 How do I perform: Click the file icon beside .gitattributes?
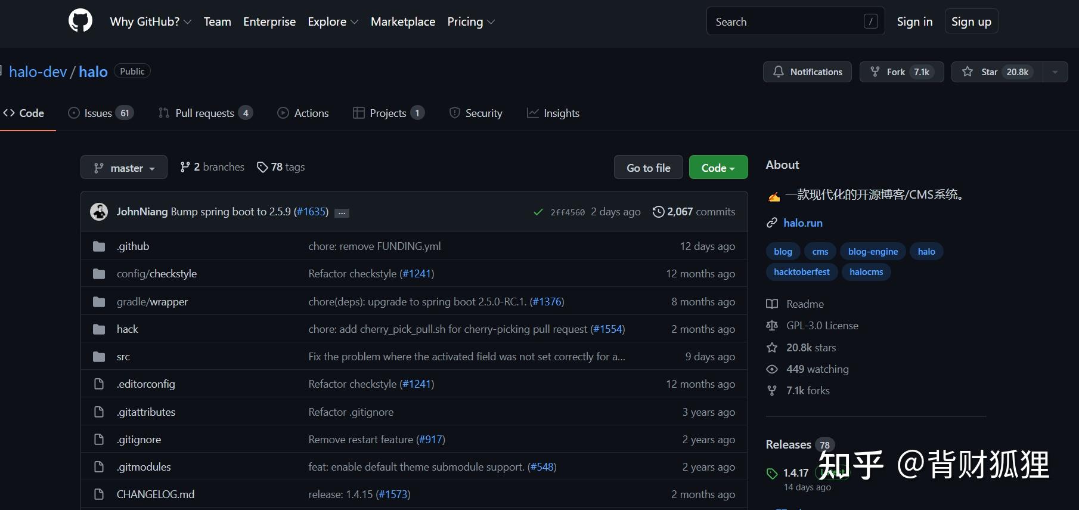[99, 412]
